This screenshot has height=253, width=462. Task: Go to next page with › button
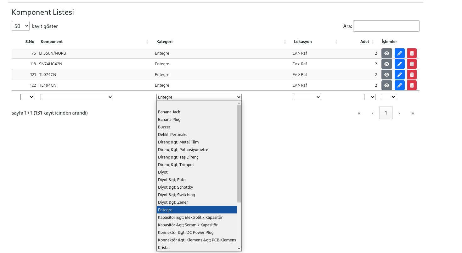[x=399, y=113]
